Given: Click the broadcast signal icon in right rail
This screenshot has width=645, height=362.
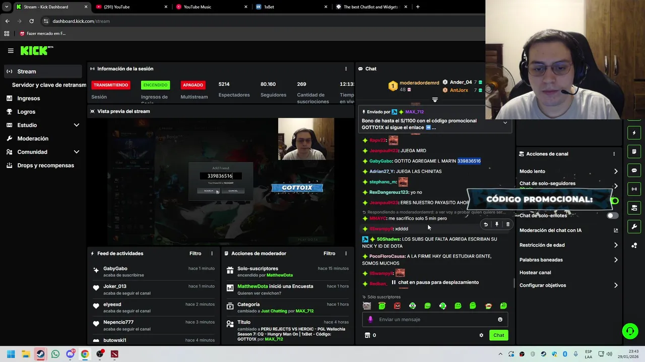Looking at the screenshot, I should (634, 189).
